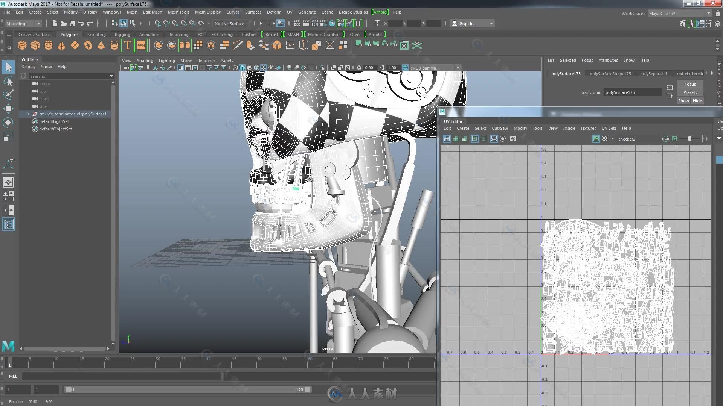Image resolution: width=723 pixels, height=406 pixels.
Task: Create a polygon cylinder from shelf
Action: 49,45
